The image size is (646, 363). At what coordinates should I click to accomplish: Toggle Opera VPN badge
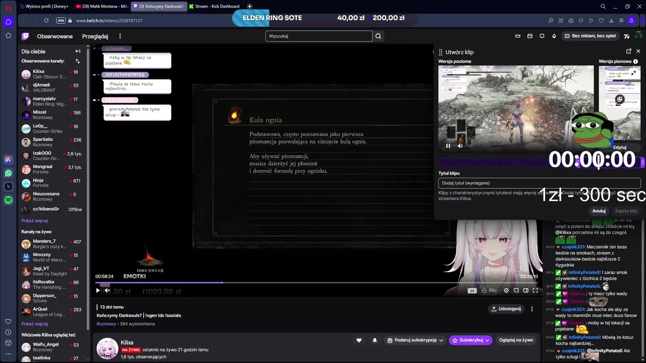coord(61,21)
